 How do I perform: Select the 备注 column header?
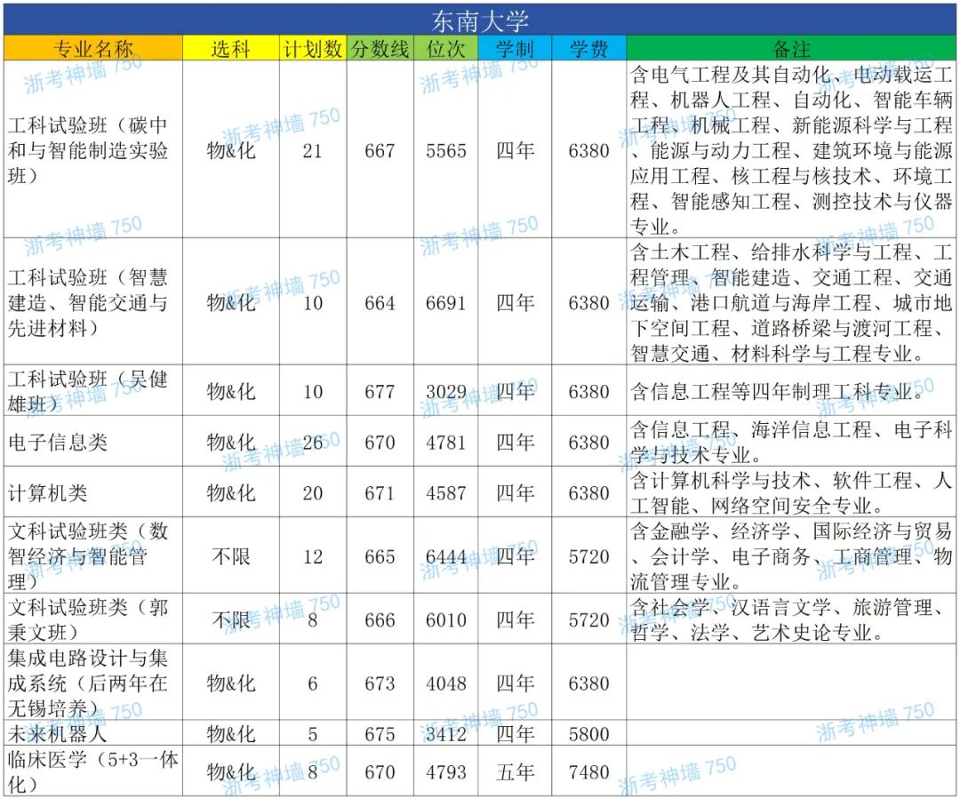791,48
